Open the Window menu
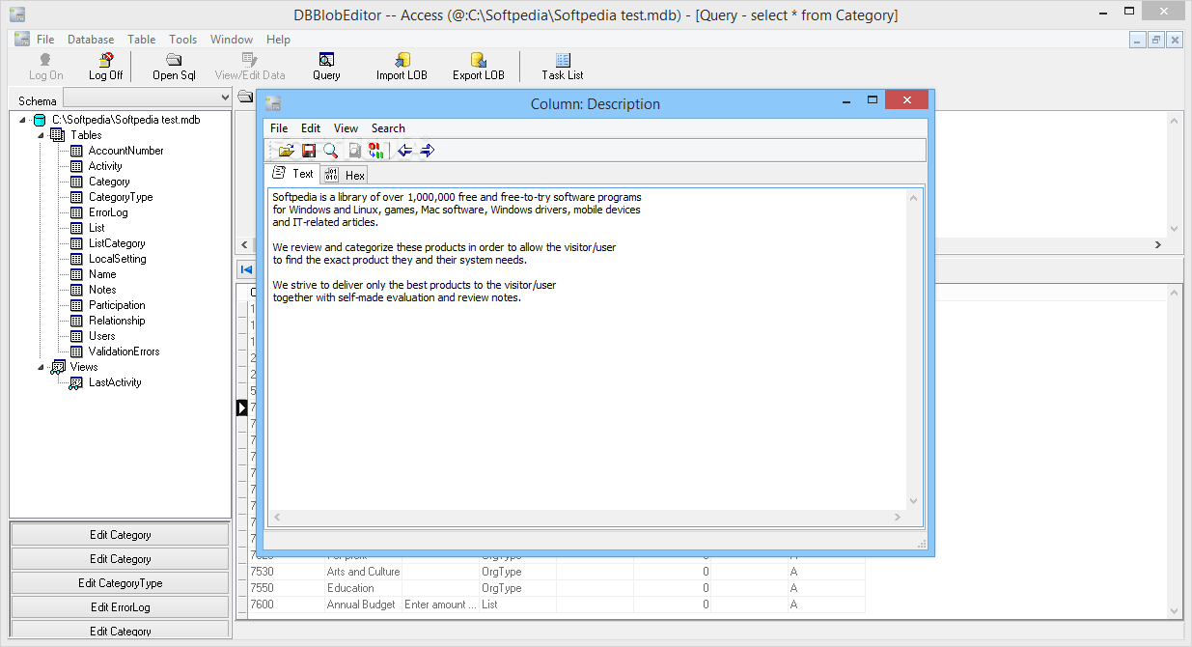 pos(232,40)
